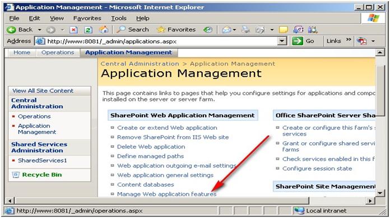Viewport: 390px width, 218px height.
Task: Open SharedServices1 in the sidebar
Action: (42, 160)
